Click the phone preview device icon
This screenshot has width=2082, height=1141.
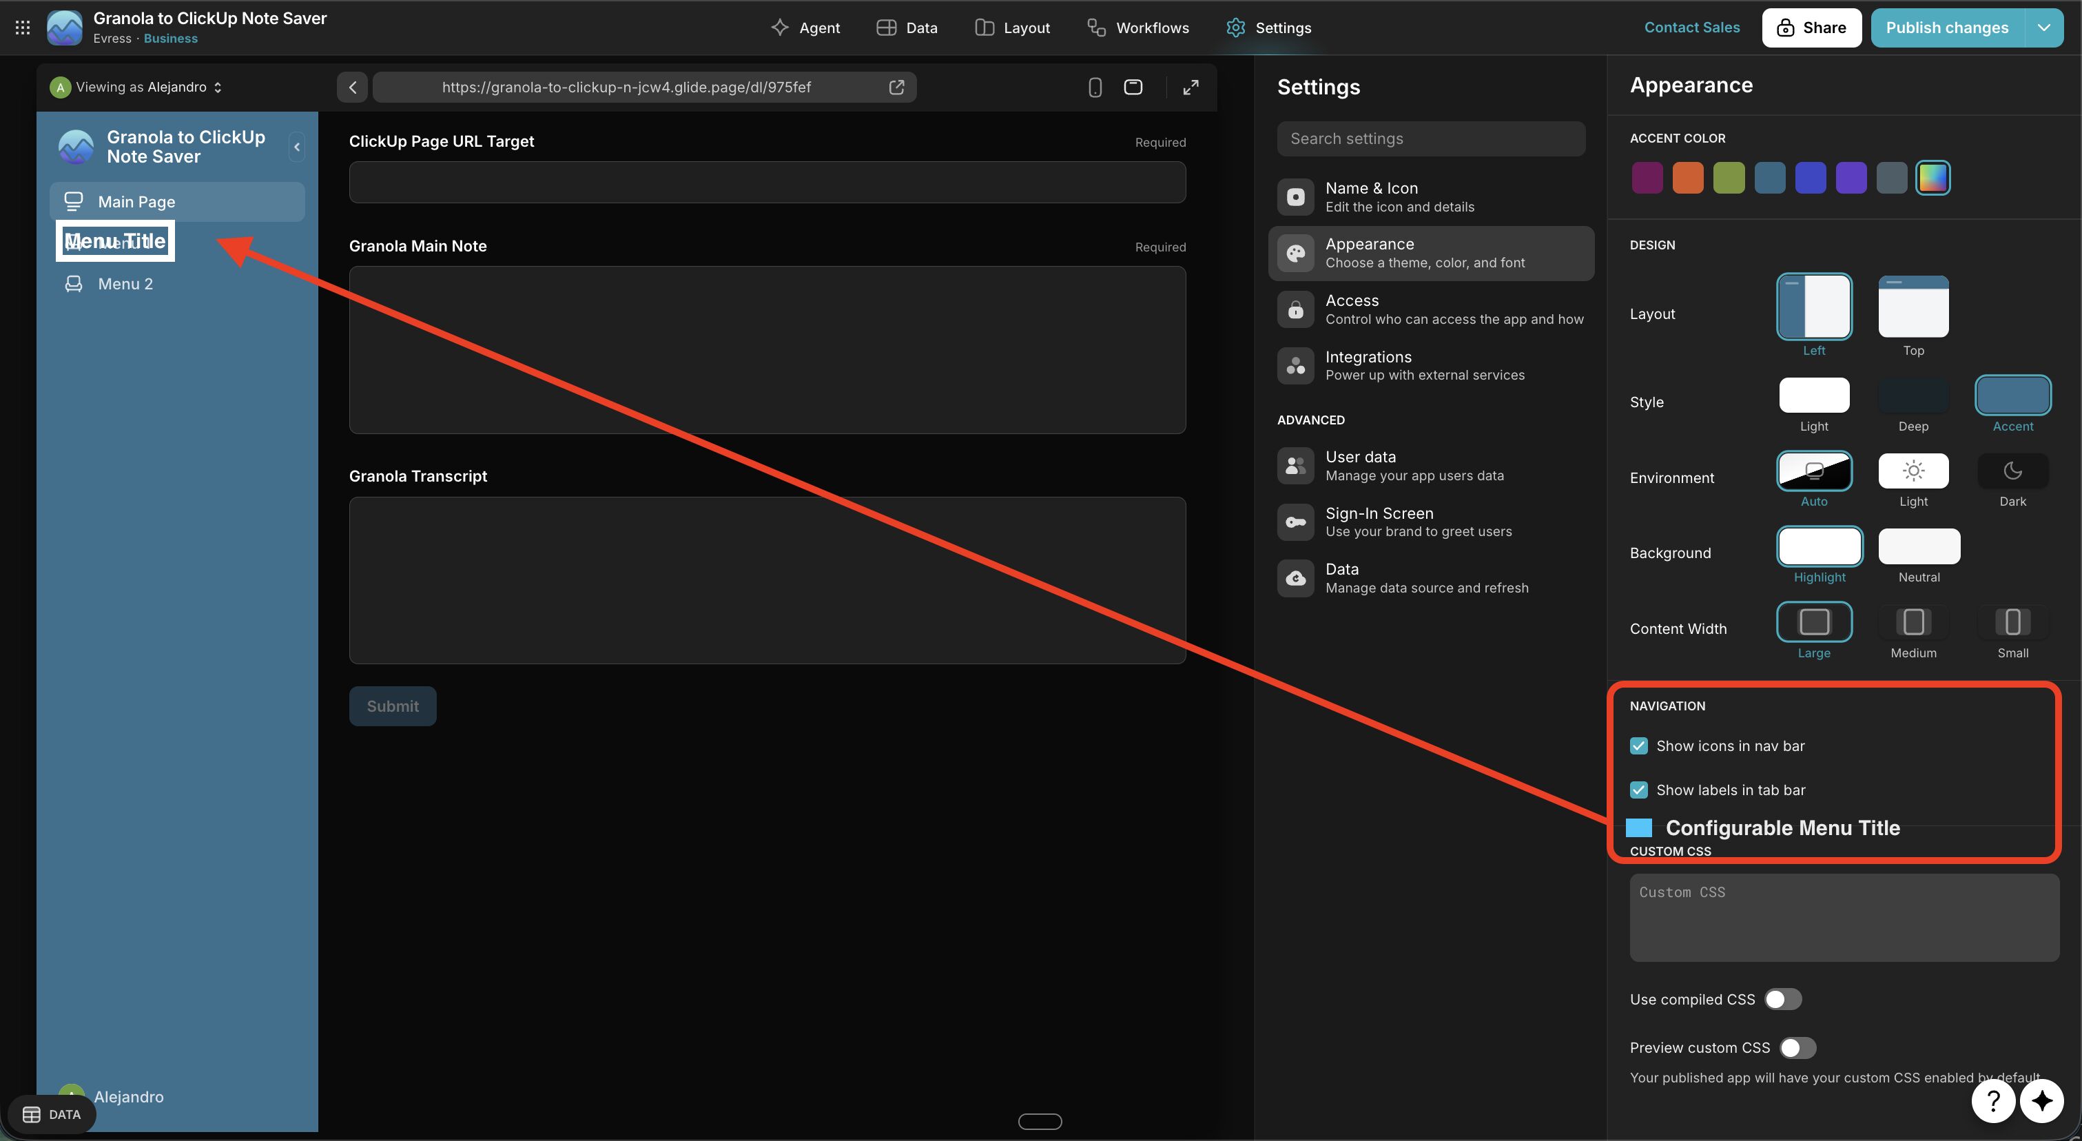[1094, 88]
